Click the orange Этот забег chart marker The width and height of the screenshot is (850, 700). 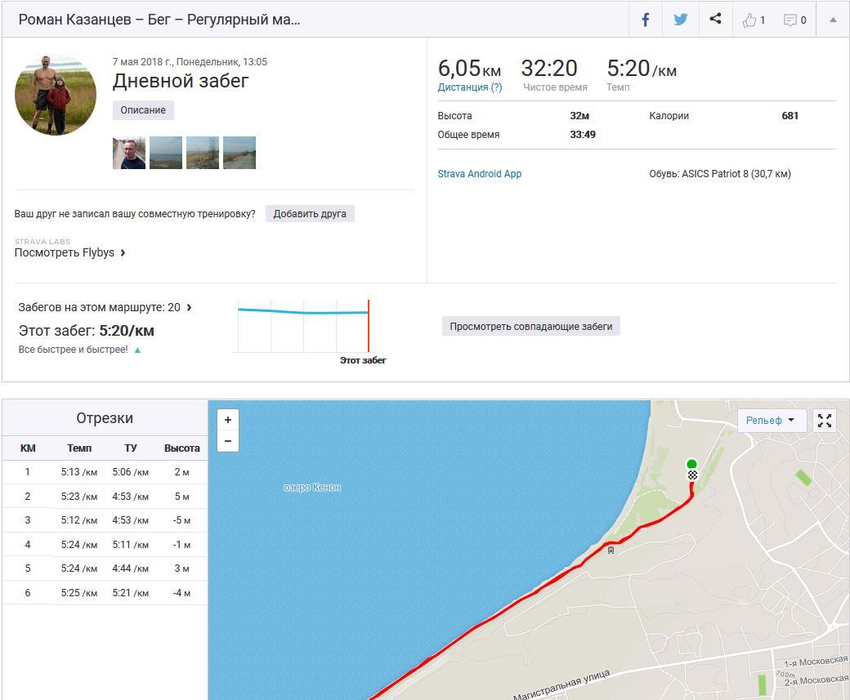pyautogui.click(x=369, y=326)
